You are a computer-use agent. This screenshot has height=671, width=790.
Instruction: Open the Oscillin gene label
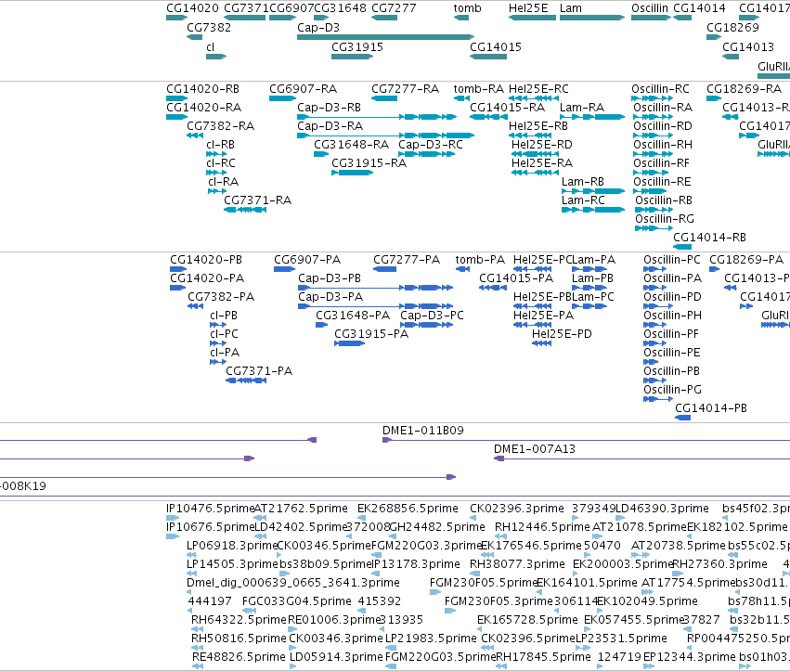(x=650, y=8)
